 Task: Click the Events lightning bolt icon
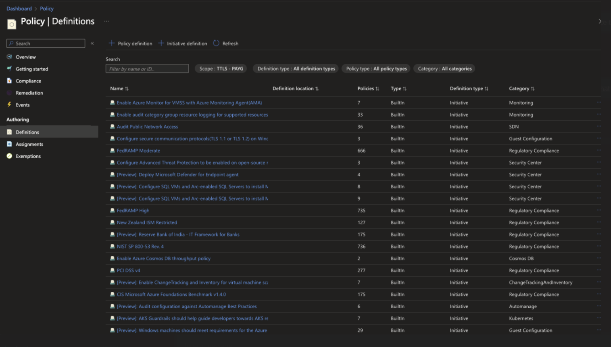point(9,105)
